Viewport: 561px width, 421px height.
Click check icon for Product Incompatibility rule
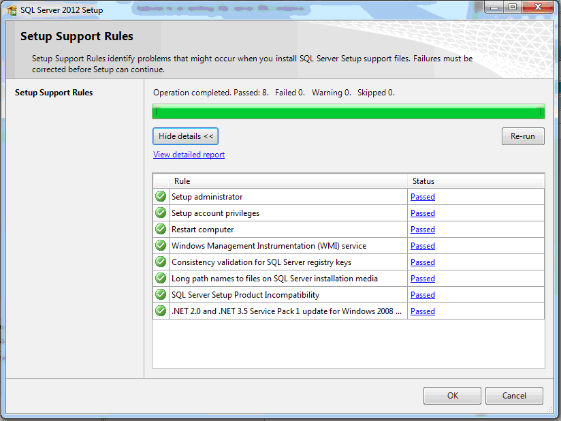point(161,295)
